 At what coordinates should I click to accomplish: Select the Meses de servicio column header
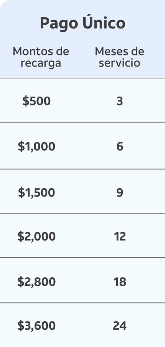click(119, 57)
